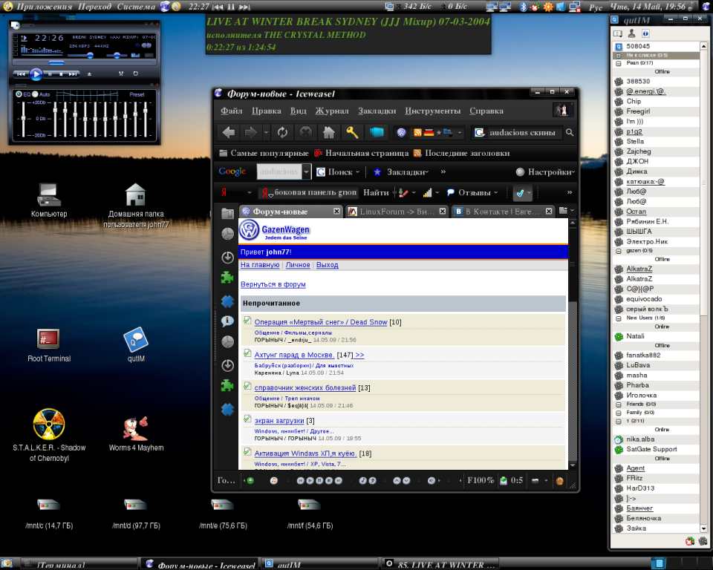The image size is (713, 570).
Task: Click the eject button in player
Action: (x=90, y=73)
